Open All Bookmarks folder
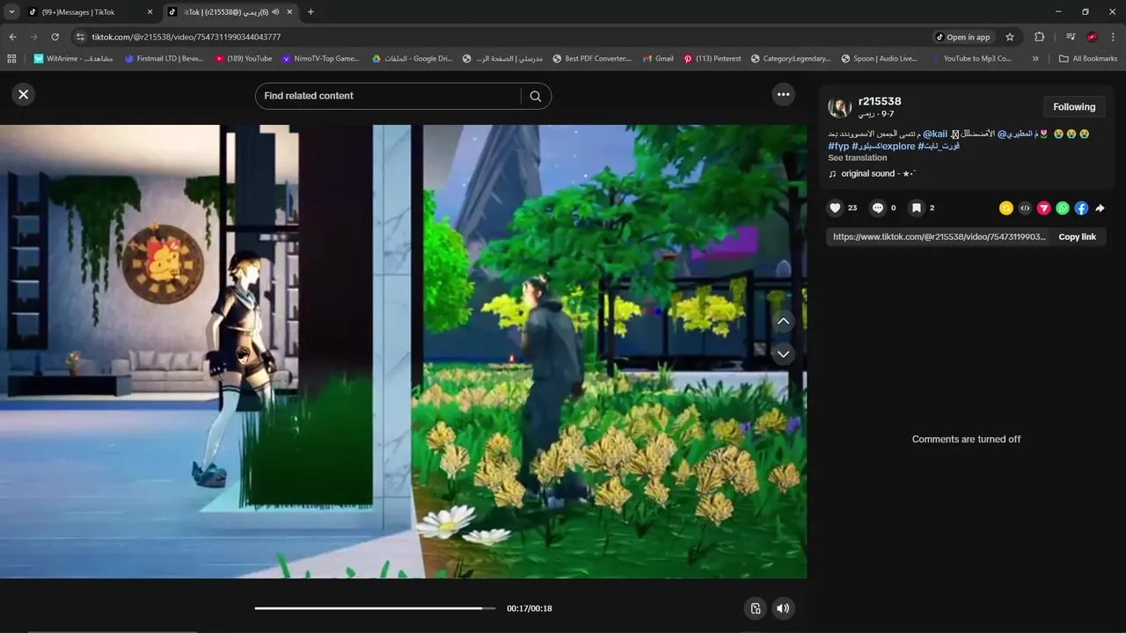 click(1088, 59)
